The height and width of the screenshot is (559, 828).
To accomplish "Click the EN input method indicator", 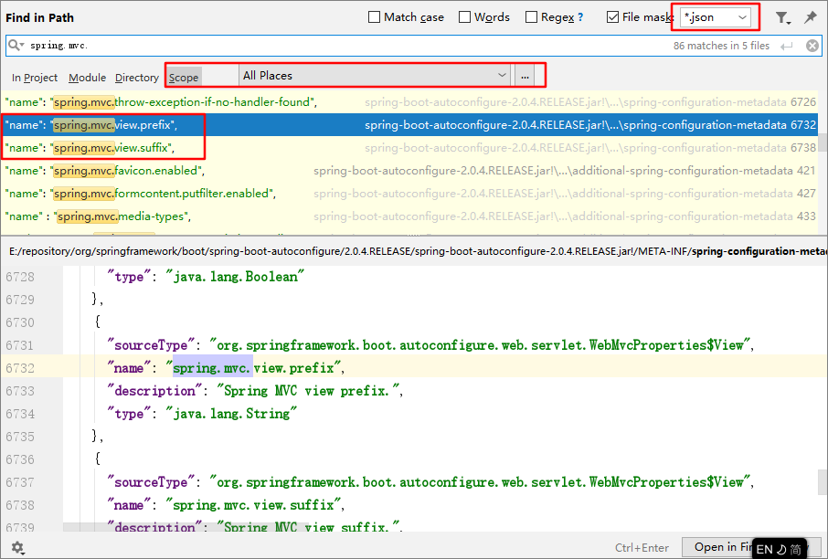I will point(764,549).
